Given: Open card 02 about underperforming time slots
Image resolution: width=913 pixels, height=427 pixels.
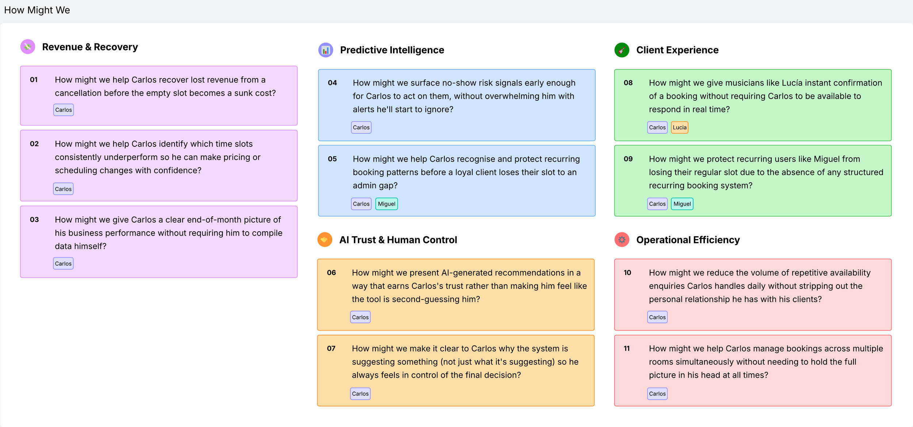Looking at the screenshot, I should (159, 165).
